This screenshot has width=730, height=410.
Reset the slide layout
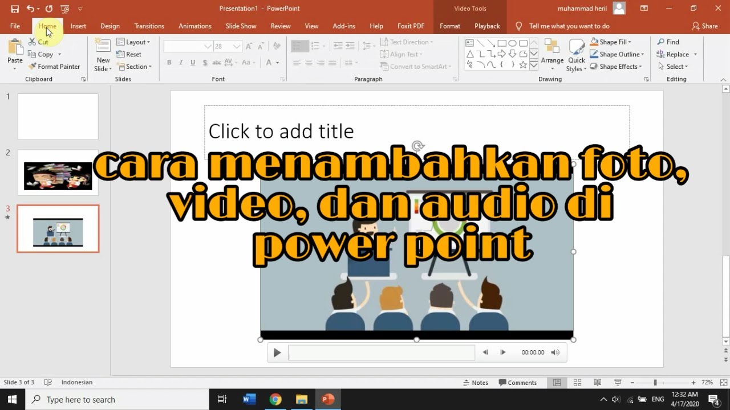(129, 55)
